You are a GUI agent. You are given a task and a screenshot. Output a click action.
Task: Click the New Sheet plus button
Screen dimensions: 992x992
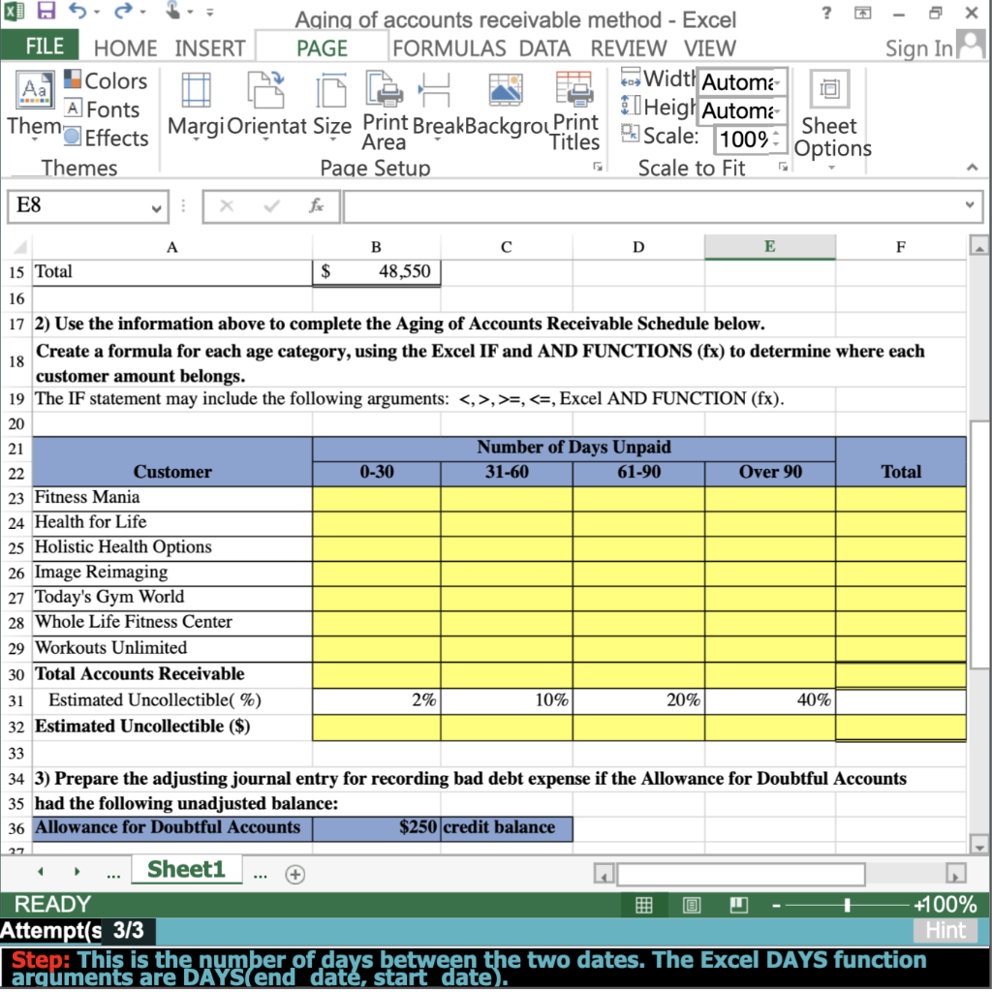[x=294, y=873]
